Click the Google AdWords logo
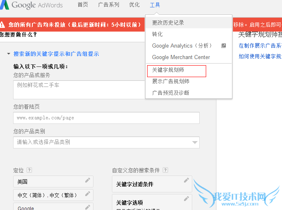This screenshot has height=210, width=282. click(31, 5)
